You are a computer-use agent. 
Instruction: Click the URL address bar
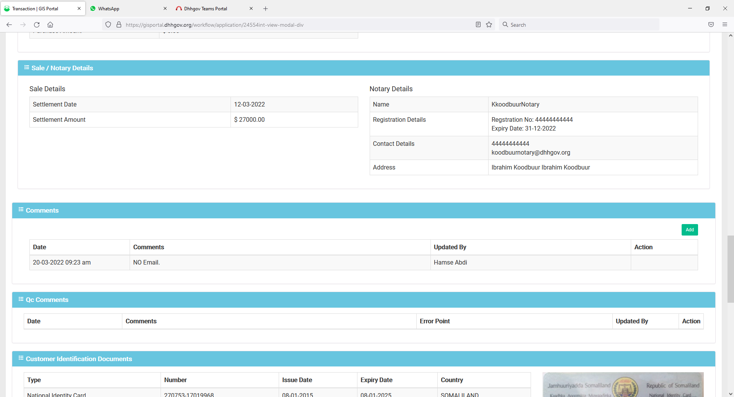298,25
